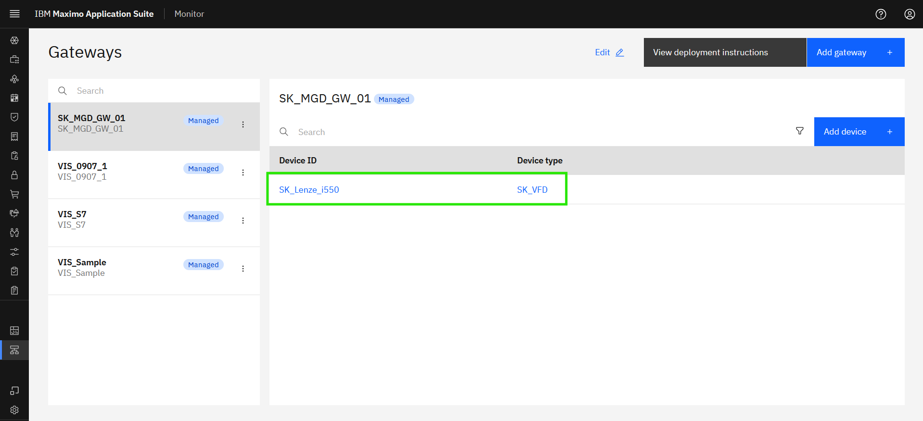Click the Device type column header
The height and width of the screenshot is (421, 923).
(x=540, y=161)
